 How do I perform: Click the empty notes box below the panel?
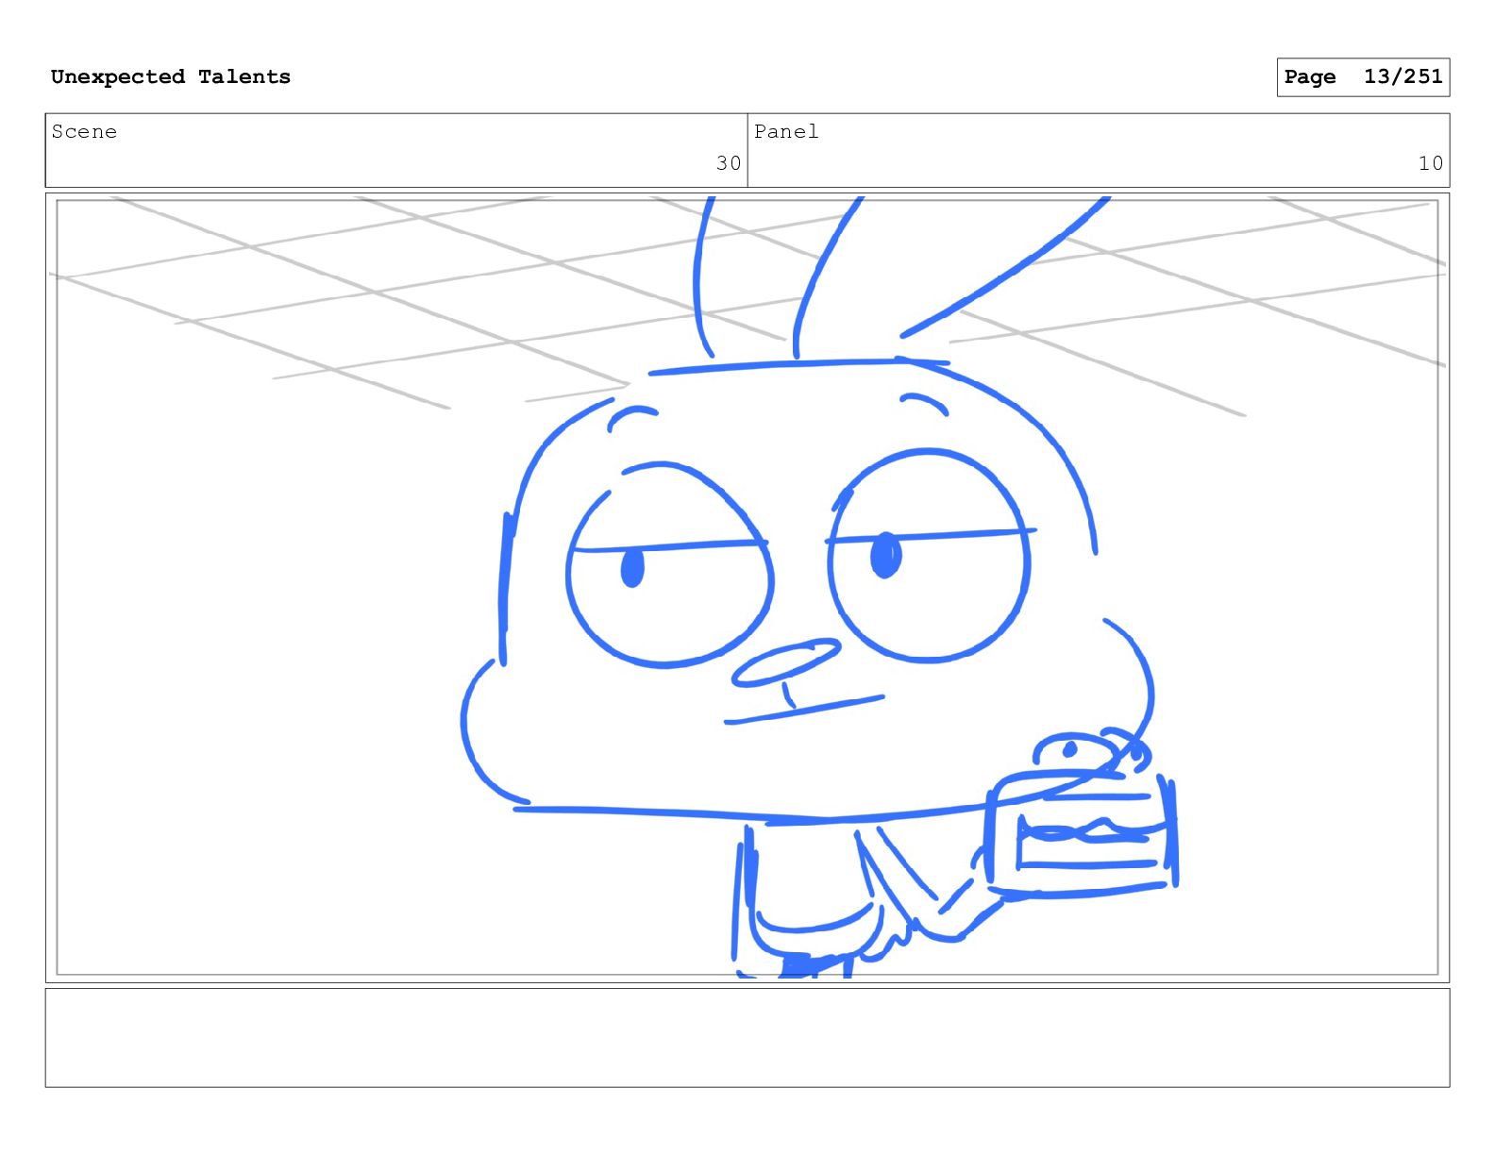tap(747, 1037)
